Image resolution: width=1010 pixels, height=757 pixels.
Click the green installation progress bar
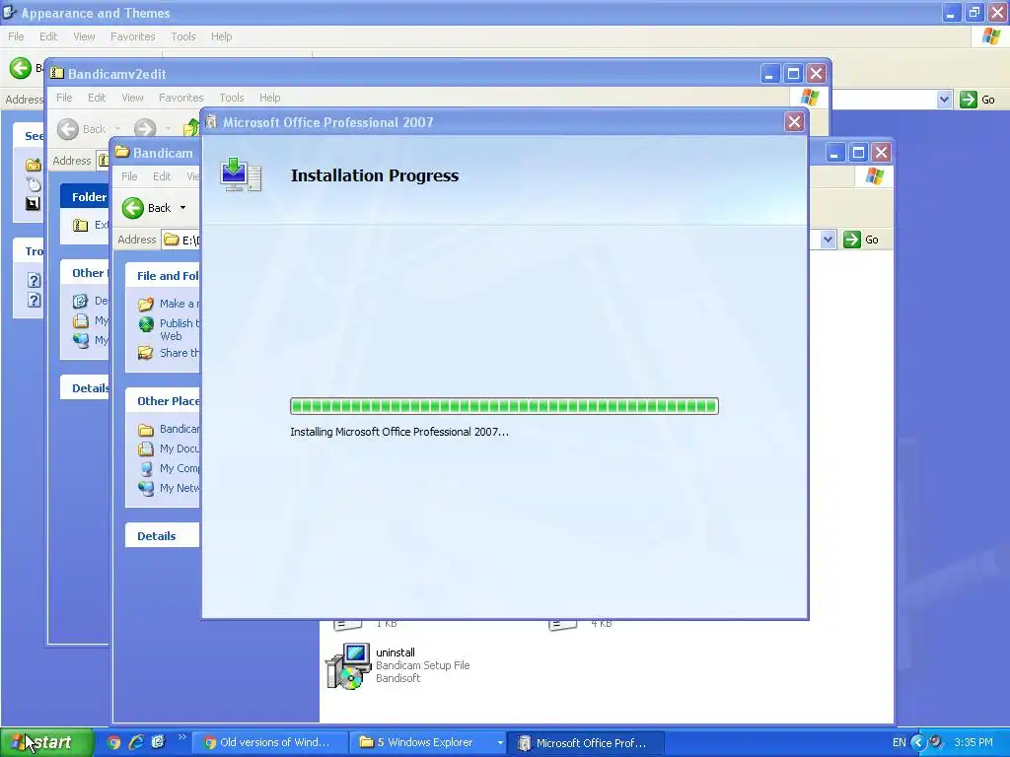click(x=504, y=406)
